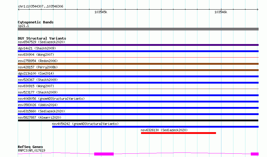Click the black nsv5827887 variant bar
267x157 pixels.
(x=138, y=120)
